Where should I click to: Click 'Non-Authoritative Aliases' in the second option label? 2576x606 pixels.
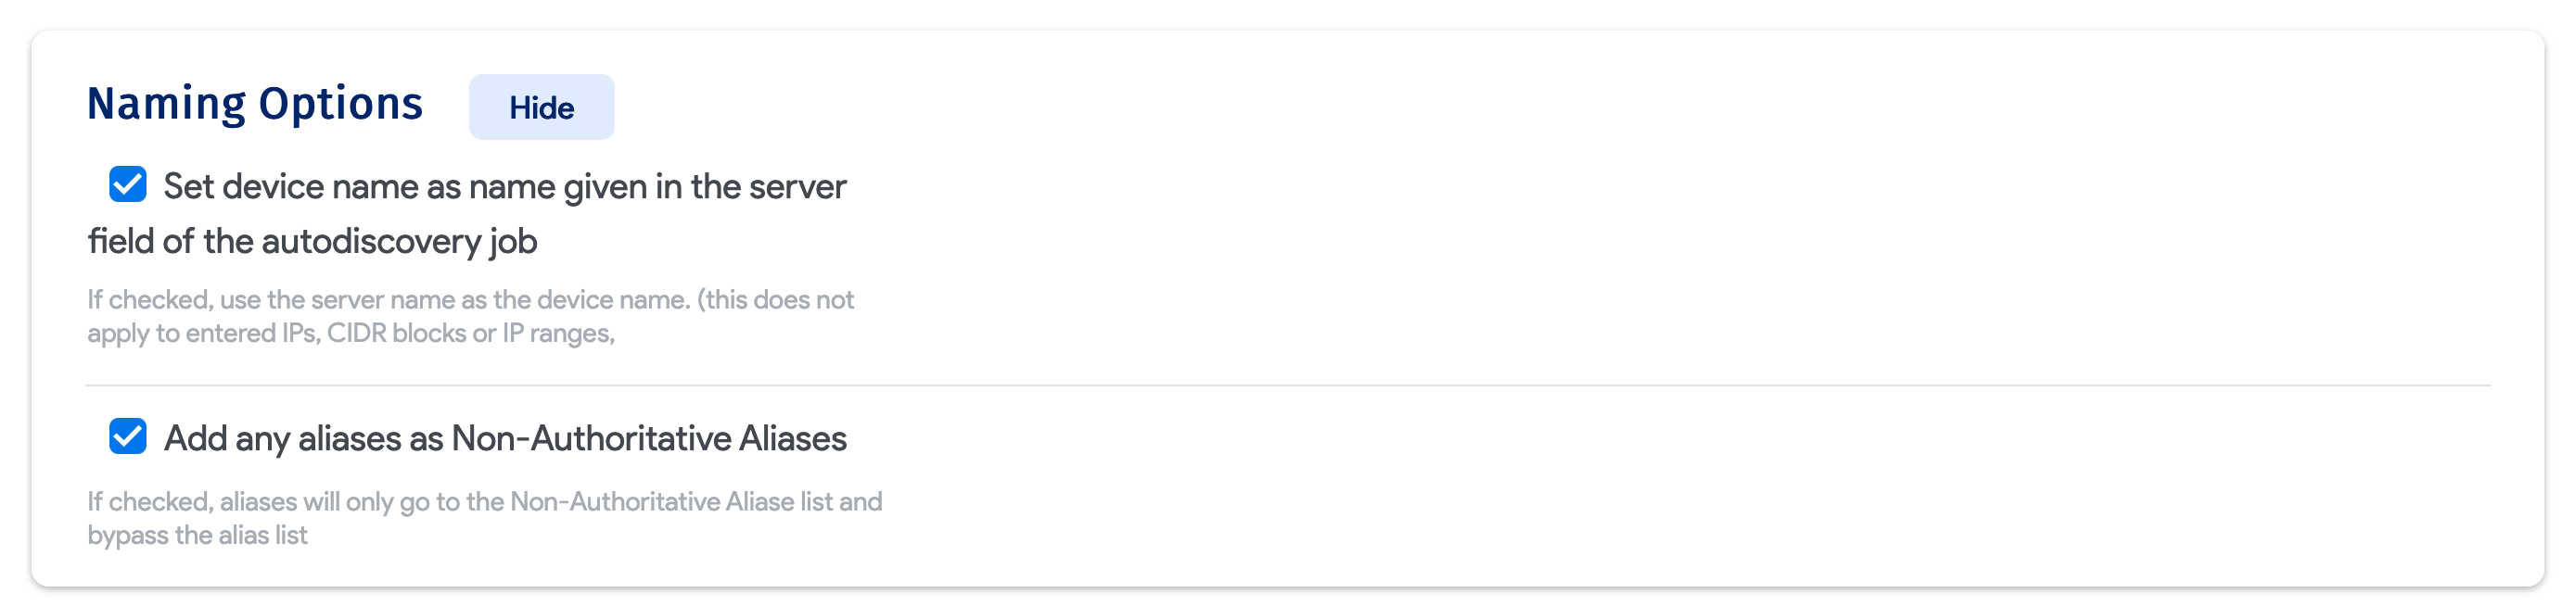[x=649, y=439]
